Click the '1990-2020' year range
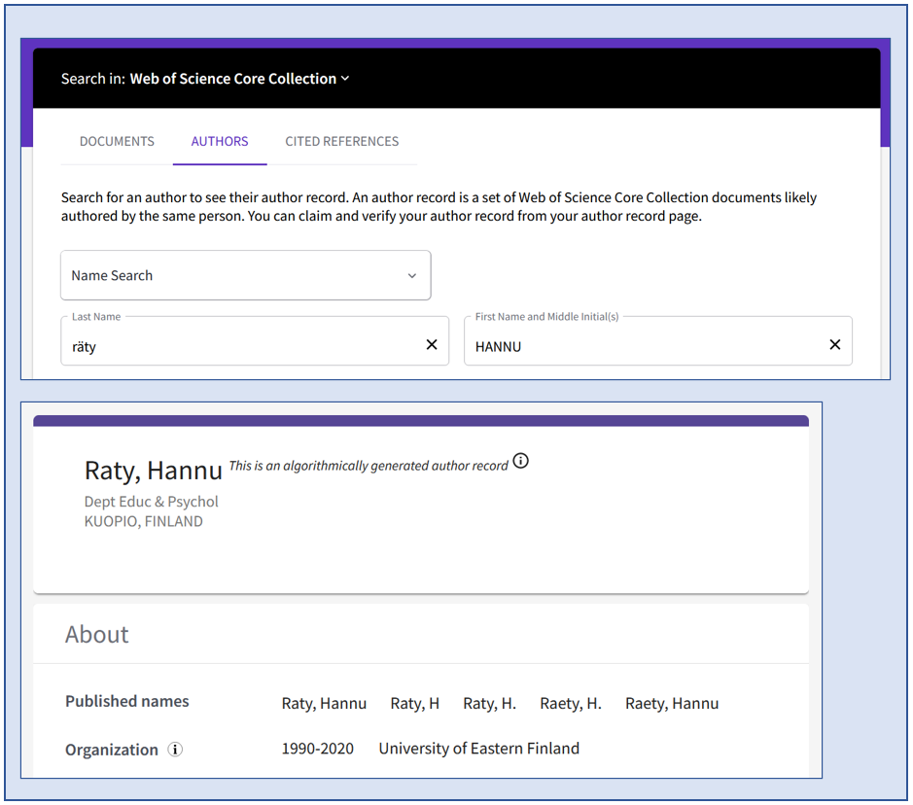This screenshot has height=805, width=913. [x=318, y=749]
